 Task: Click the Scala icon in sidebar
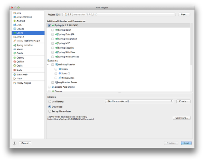[x=15, y=70]
